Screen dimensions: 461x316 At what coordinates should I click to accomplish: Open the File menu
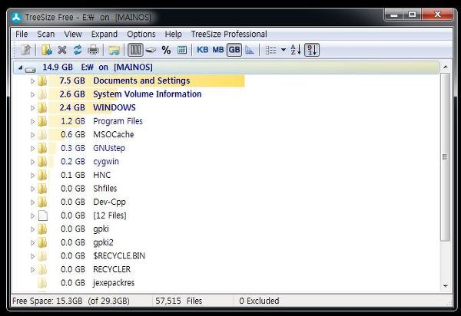pyautogui.click(x=22, y=34)
